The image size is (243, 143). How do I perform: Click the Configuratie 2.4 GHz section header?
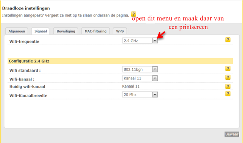(x=120, y=61)
